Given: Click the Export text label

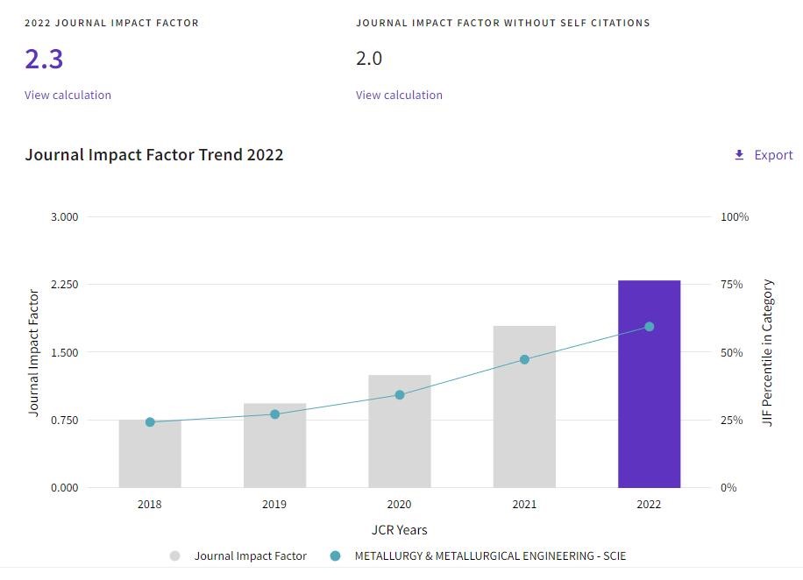Looking at the screenshot, I should coord(773,155).
